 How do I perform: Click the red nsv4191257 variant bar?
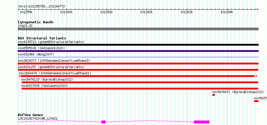(x=138, y=70)
